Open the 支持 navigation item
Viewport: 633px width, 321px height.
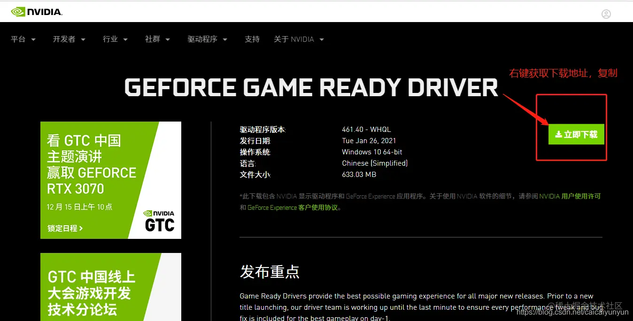coord(252,39)
